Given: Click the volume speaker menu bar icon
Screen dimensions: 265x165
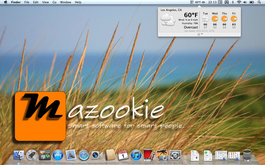Looking at the screenshot, I should click(245, 2).
